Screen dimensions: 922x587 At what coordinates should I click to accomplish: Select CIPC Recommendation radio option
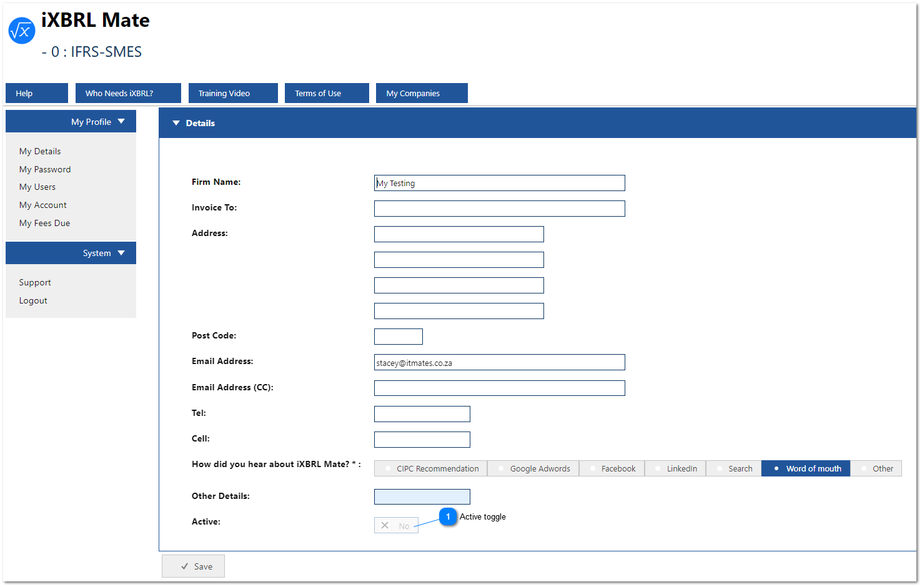point(431,468)
